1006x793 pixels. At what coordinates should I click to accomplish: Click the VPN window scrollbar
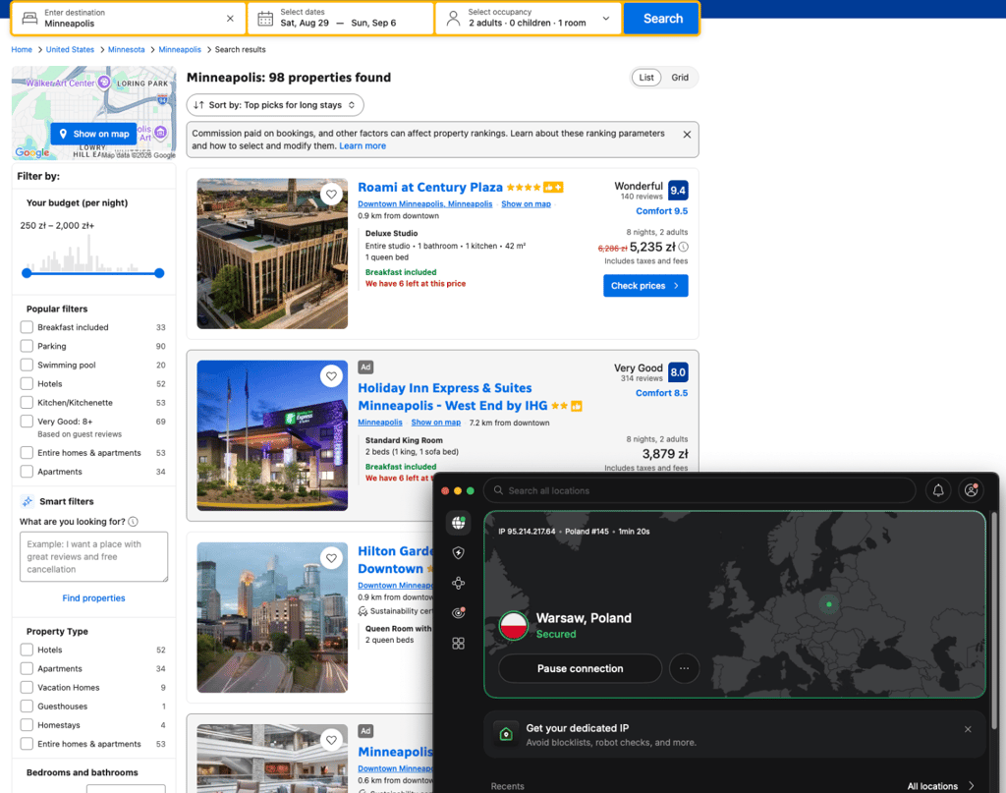pos(994,620)
